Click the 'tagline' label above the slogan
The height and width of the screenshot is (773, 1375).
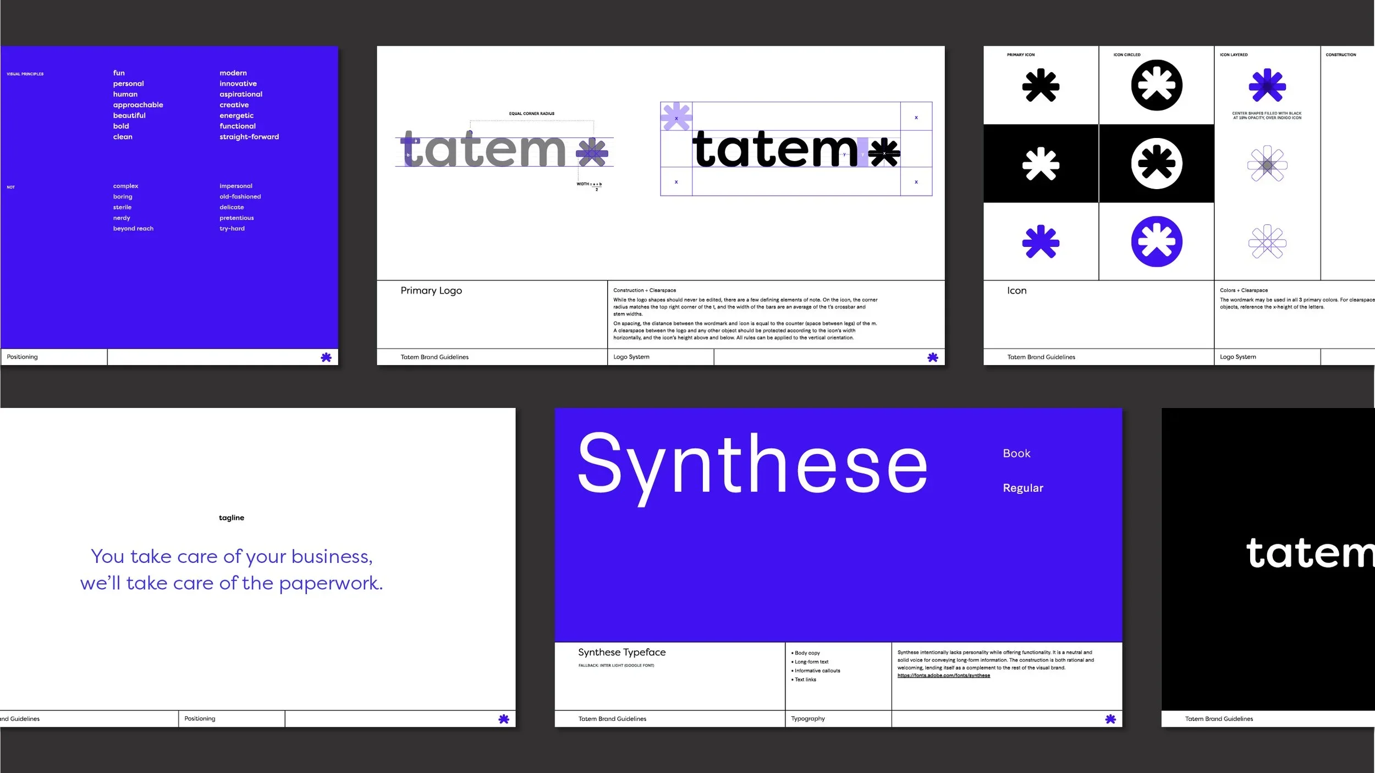point(232,518)
